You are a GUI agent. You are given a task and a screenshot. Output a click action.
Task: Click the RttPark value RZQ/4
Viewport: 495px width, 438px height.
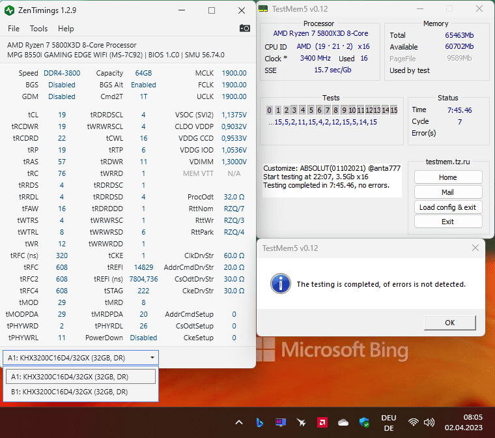pyautogui.click(x=234, y=232)
